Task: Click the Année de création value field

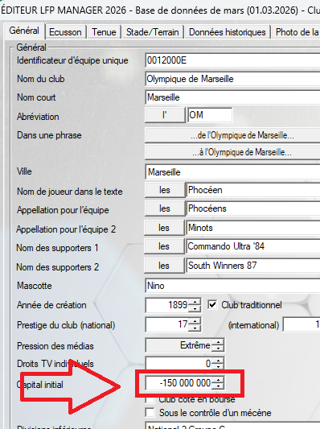Action: pos(167,305)
